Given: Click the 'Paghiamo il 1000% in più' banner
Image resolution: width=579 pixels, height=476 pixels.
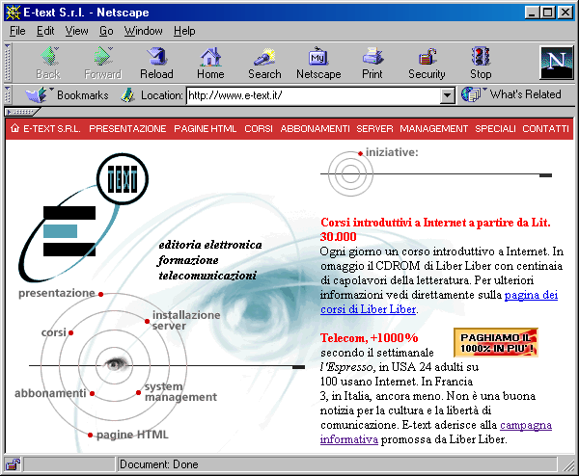Looking at the screenshot, I should click(495, 342).
